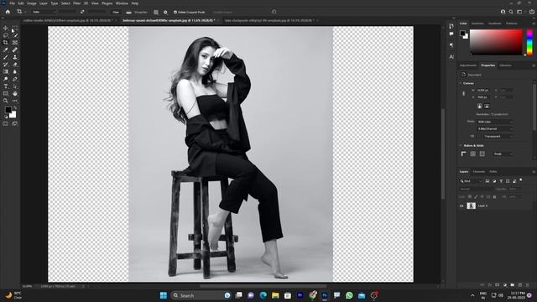
Task: Open the Bits/Channel dropdown
Action: coord(495,128)
